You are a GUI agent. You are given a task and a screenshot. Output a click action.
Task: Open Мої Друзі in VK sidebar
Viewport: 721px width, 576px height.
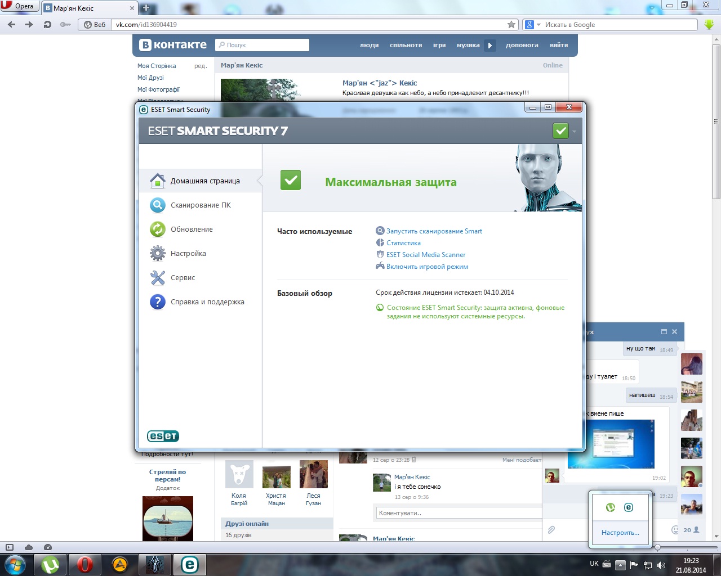coord(150,78)
